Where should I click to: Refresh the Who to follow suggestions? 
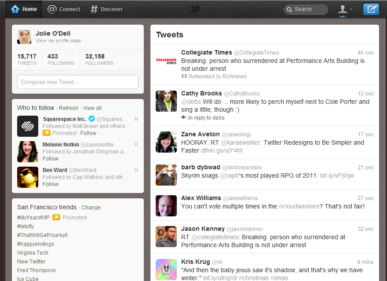tap(68, 108)
